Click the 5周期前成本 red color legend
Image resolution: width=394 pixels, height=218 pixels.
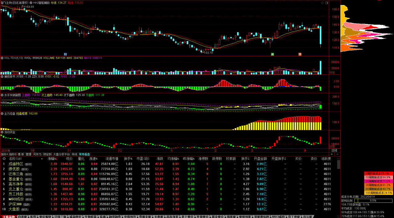click(x=379, y=174)
